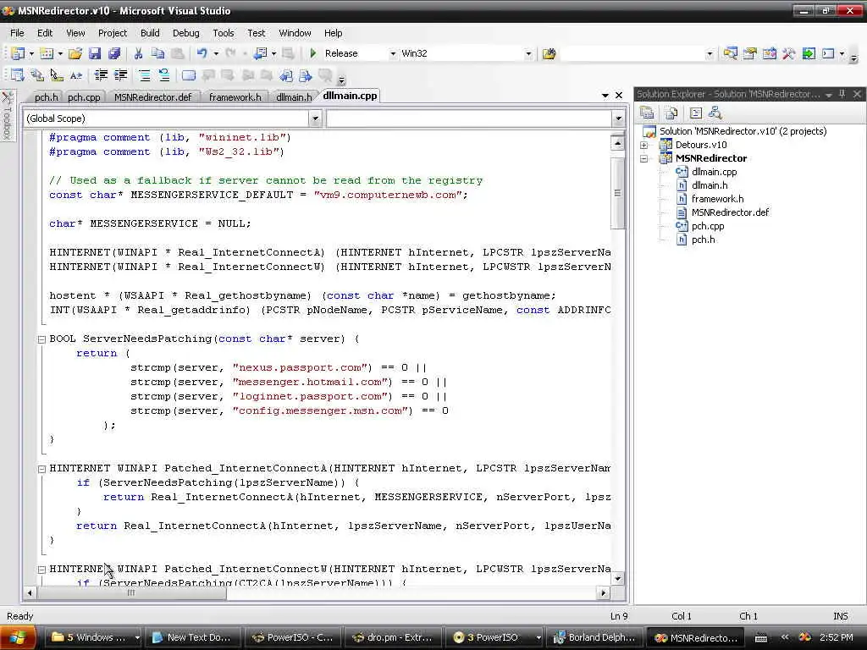The height and width of the screenshot is (650, 867).
Task: Open the File menu
Action: click(x=17, y=33)
